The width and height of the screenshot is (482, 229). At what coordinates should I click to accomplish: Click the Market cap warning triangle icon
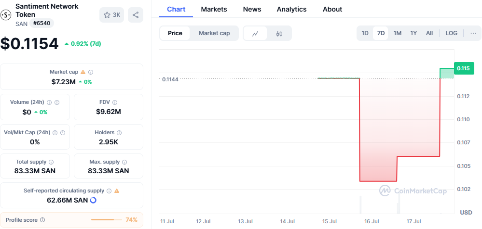(83, 72)
